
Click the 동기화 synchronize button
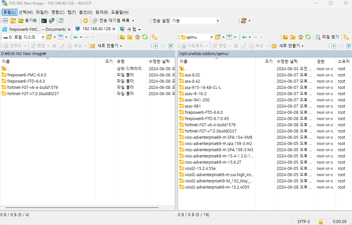[27, 21]
